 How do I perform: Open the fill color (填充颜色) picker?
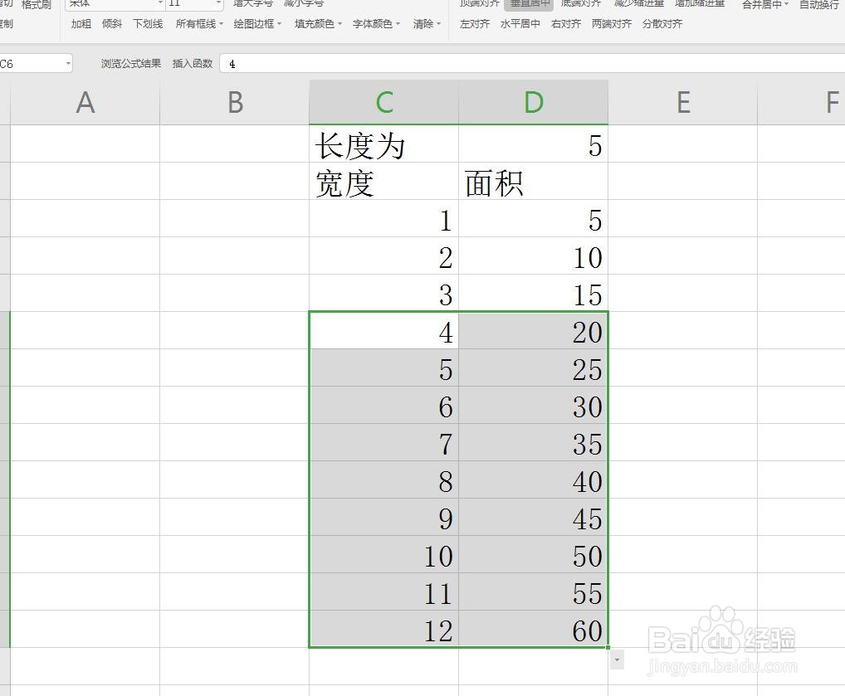tap(315, 24)
